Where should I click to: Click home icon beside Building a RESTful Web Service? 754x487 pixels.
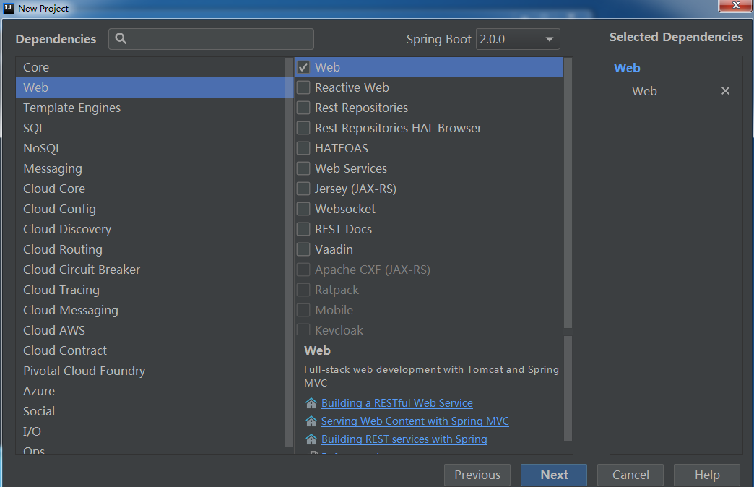[x=311, y=402]
